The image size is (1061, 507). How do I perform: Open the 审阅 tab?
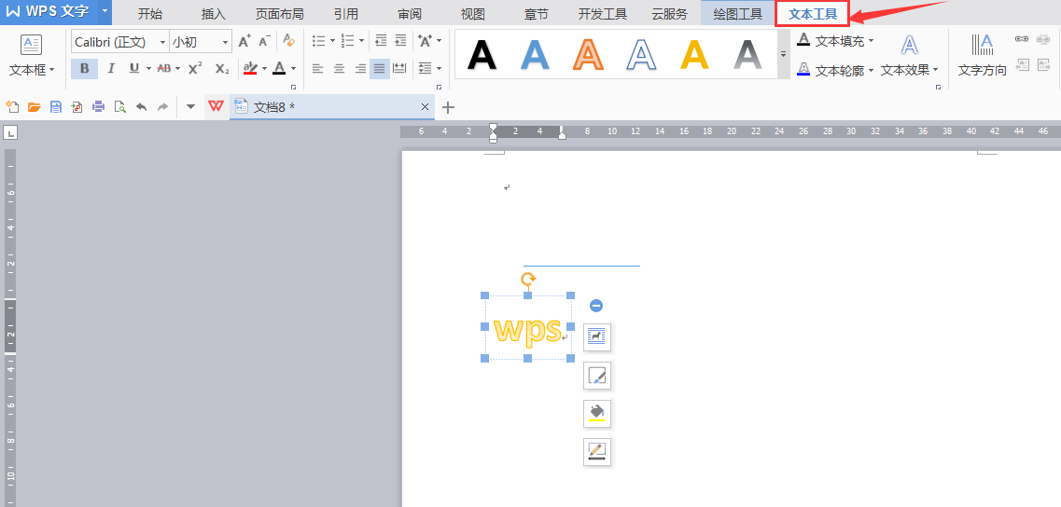point(410,14)
